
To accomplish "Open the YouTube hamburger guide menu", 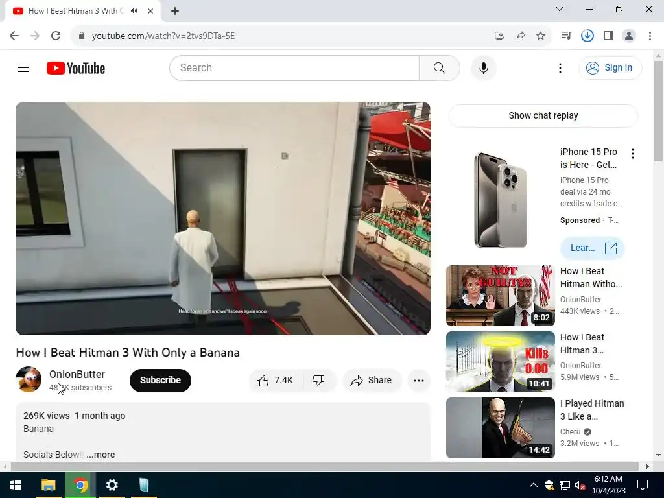I will [x=23, y=67].
